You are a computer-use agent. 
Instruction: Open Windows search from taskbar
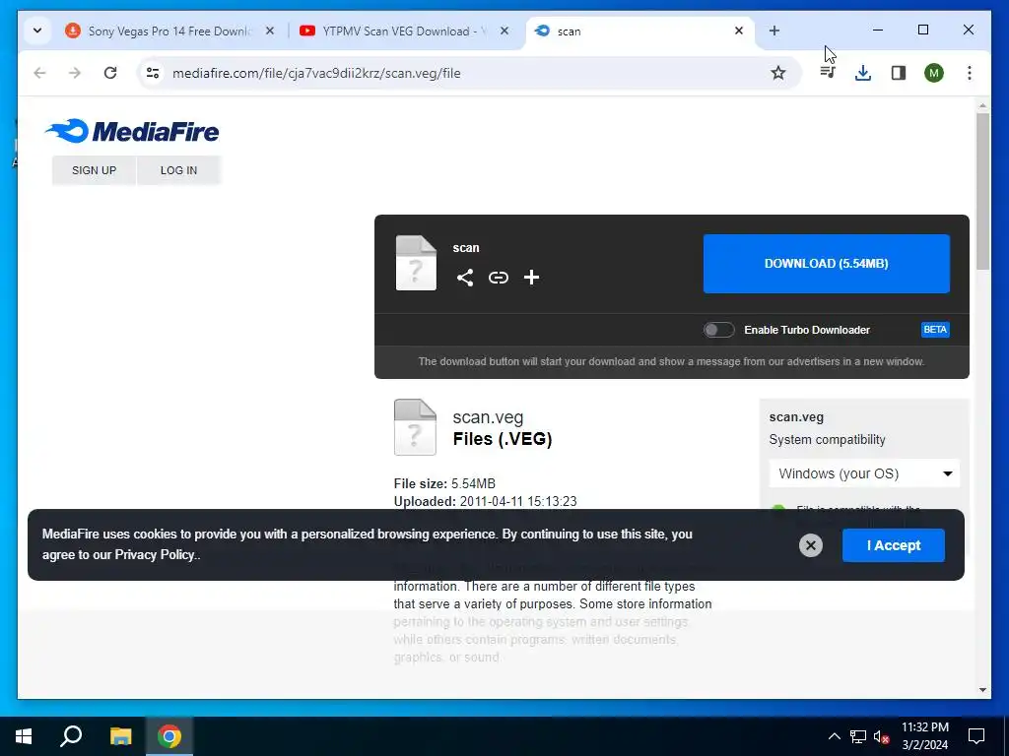click(x=71, y=736)
